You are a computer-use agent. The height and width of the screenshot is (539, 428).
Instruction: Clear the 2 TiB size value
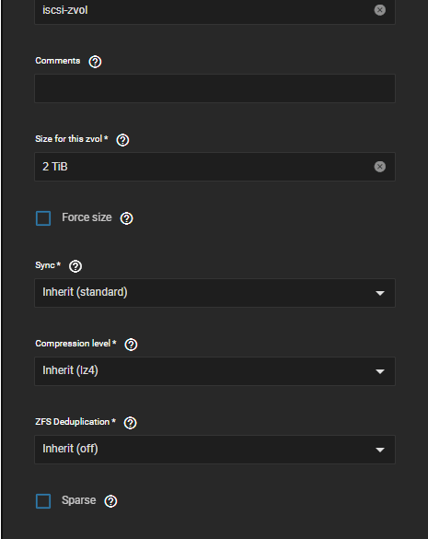pos(379,167)
